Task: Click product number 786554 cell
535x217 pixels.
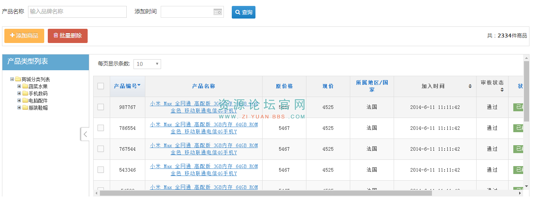Action: point(127,128)
